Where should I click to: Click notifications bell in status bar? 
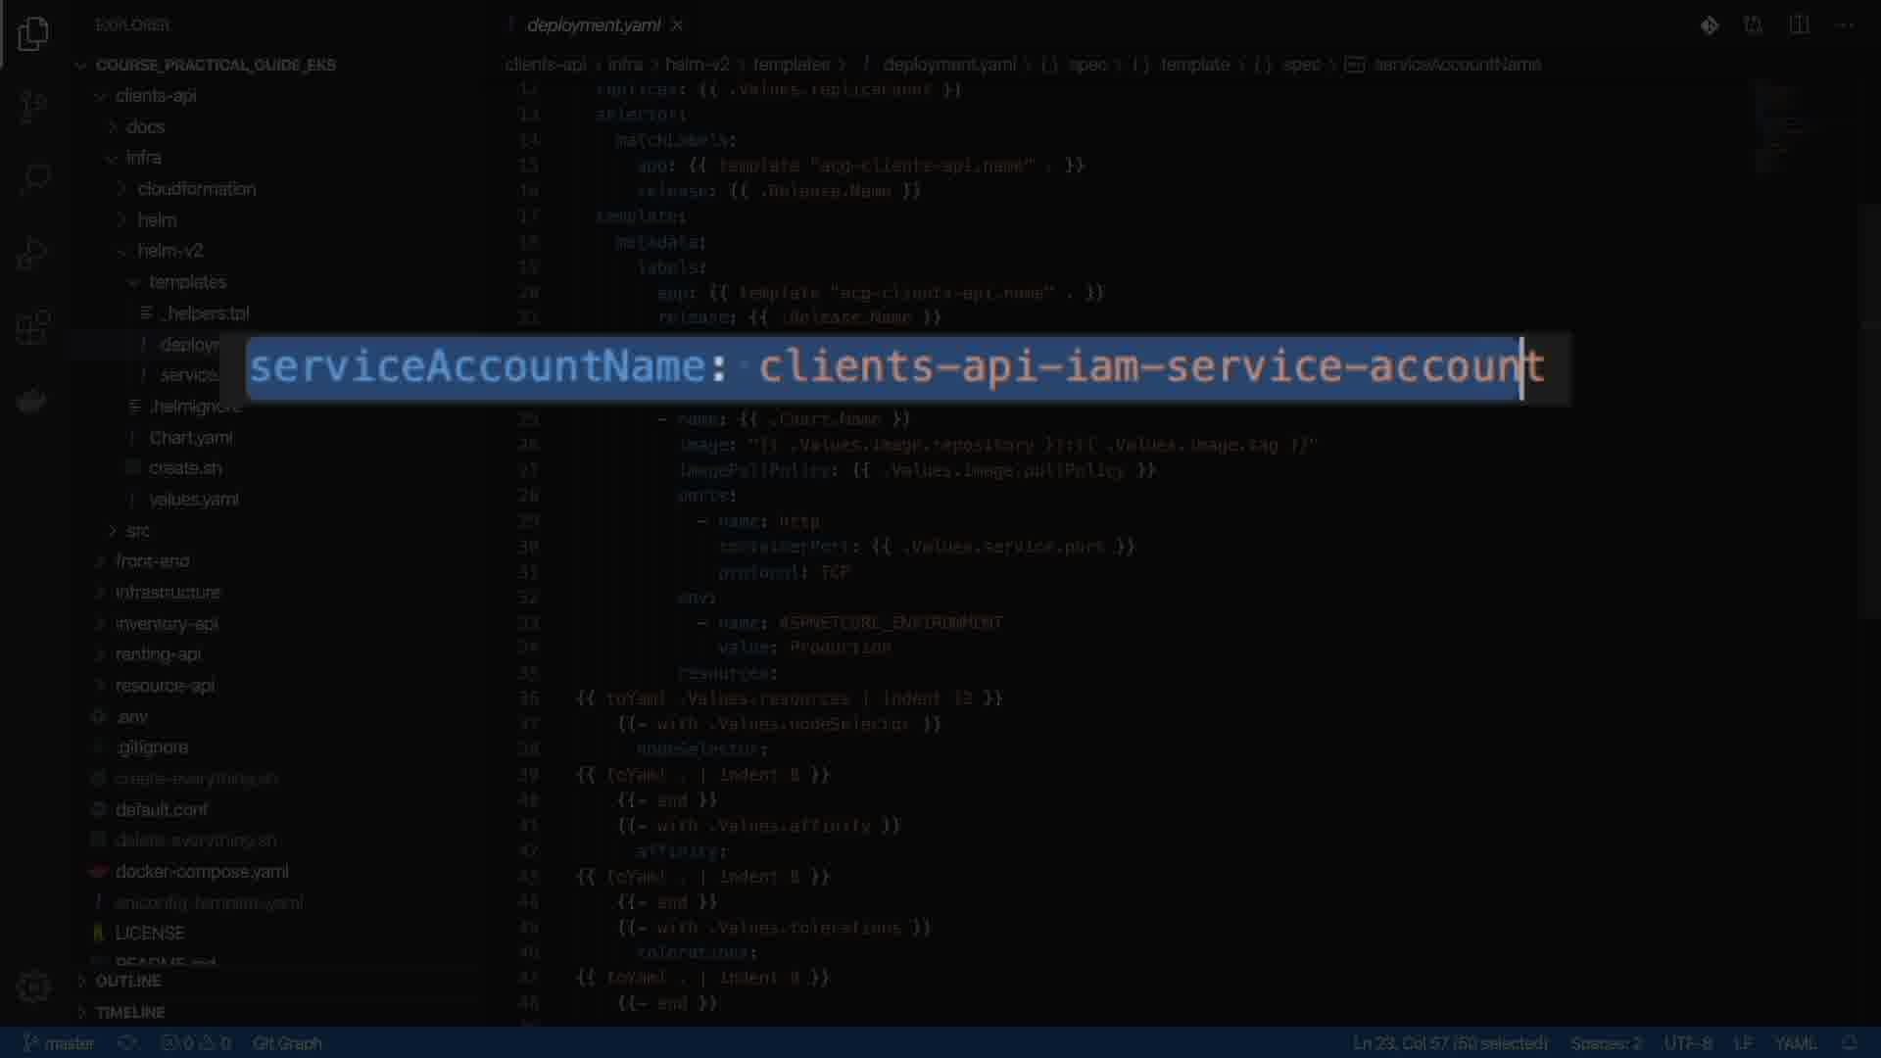tap(1849, 1043)
